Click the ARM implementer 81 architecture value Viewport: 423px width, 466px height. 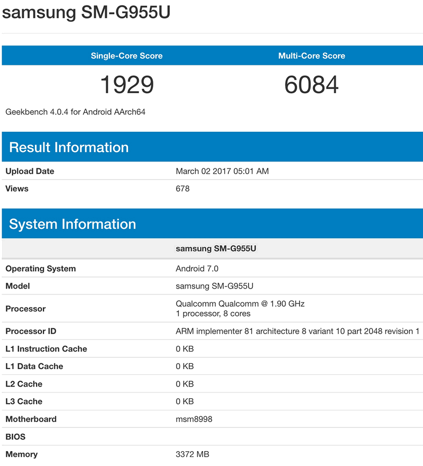(x=298, y=331)
